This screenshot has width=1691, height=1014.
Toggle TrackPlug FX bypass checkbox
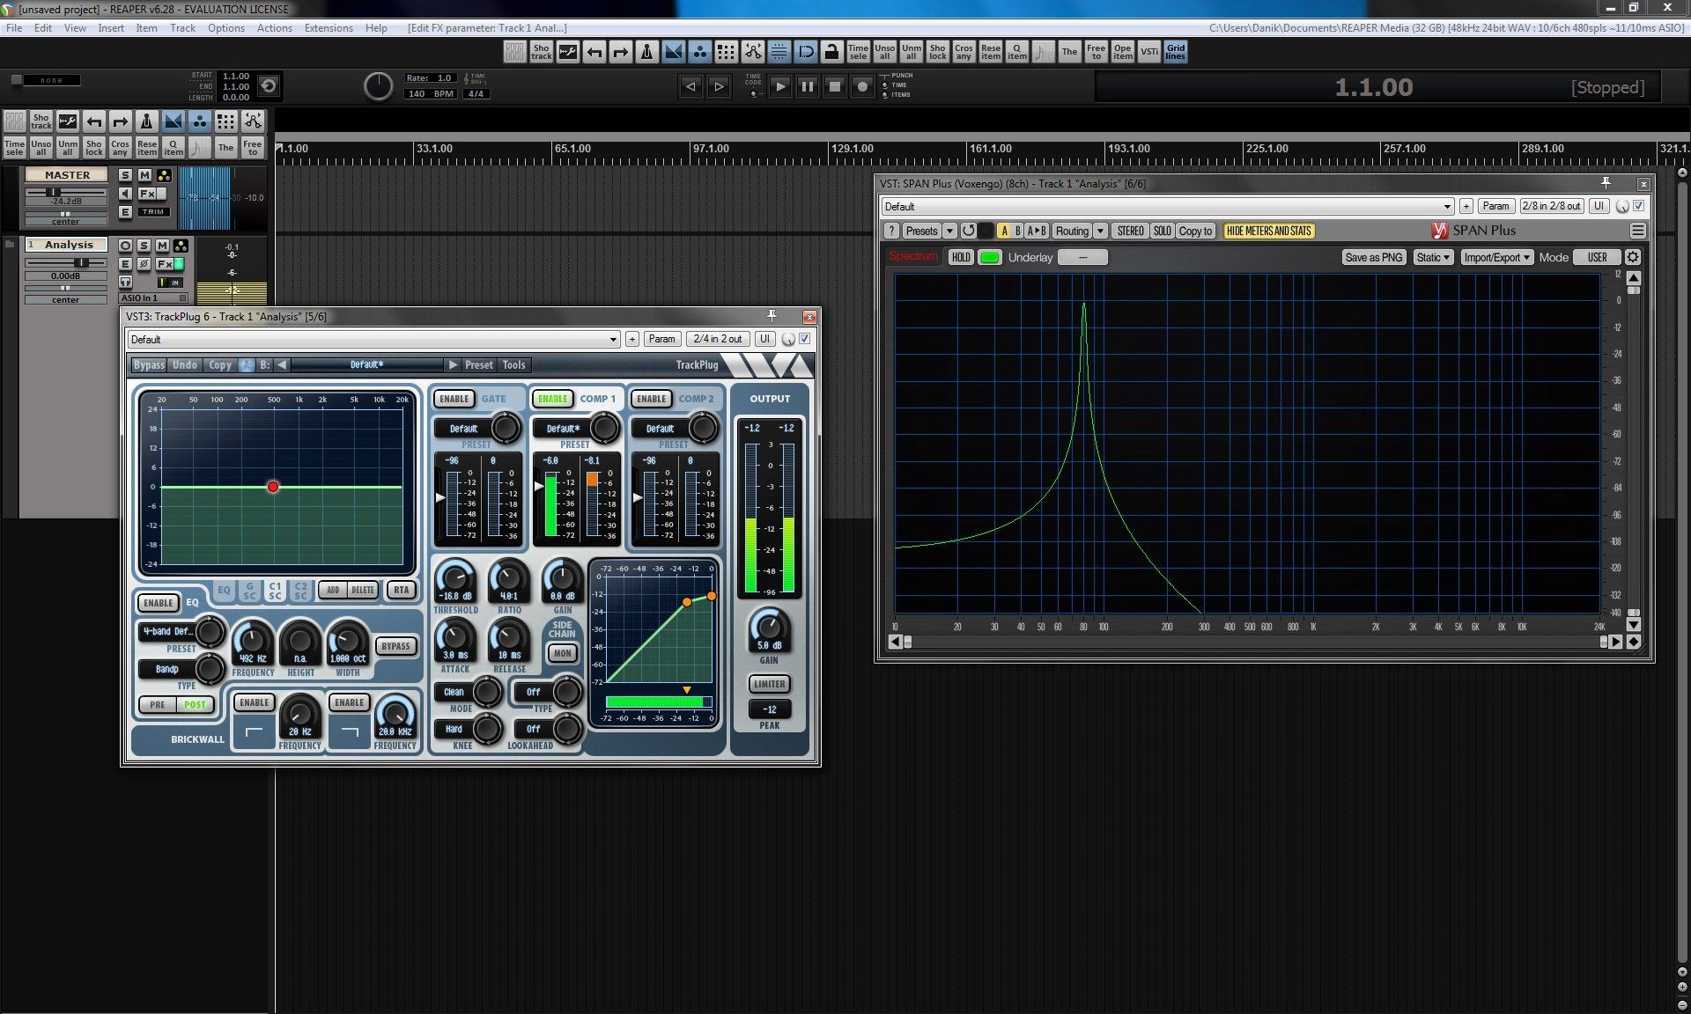(804, 339)
